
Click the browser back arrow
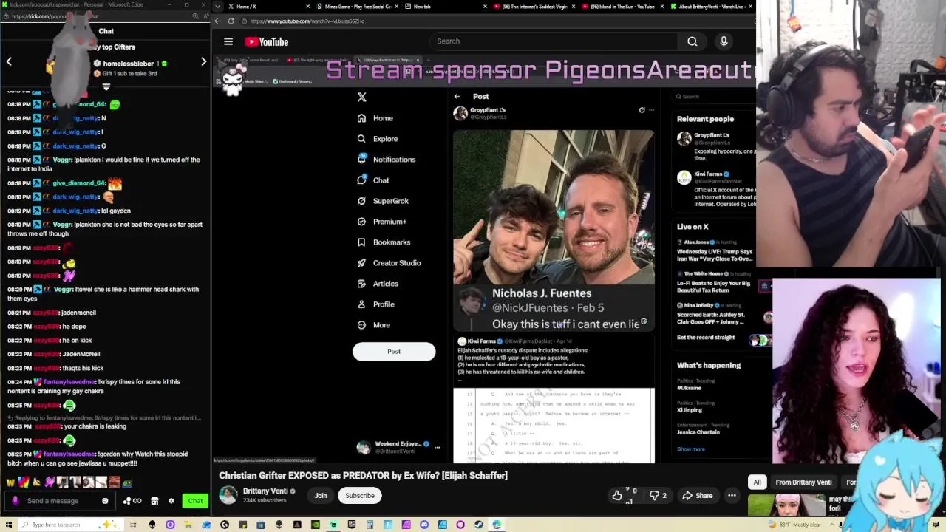pos(218,21)
